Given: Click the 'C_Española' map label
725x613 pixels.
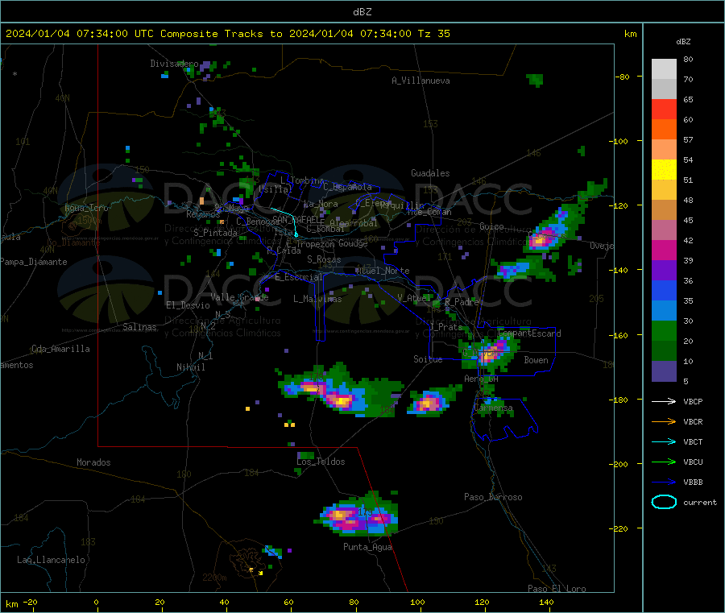Looking at the screenshot, I should [x=347, y=187].
